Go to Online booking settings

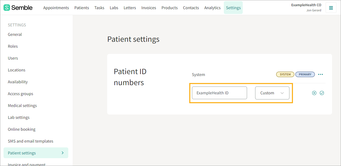pos(22,129)
